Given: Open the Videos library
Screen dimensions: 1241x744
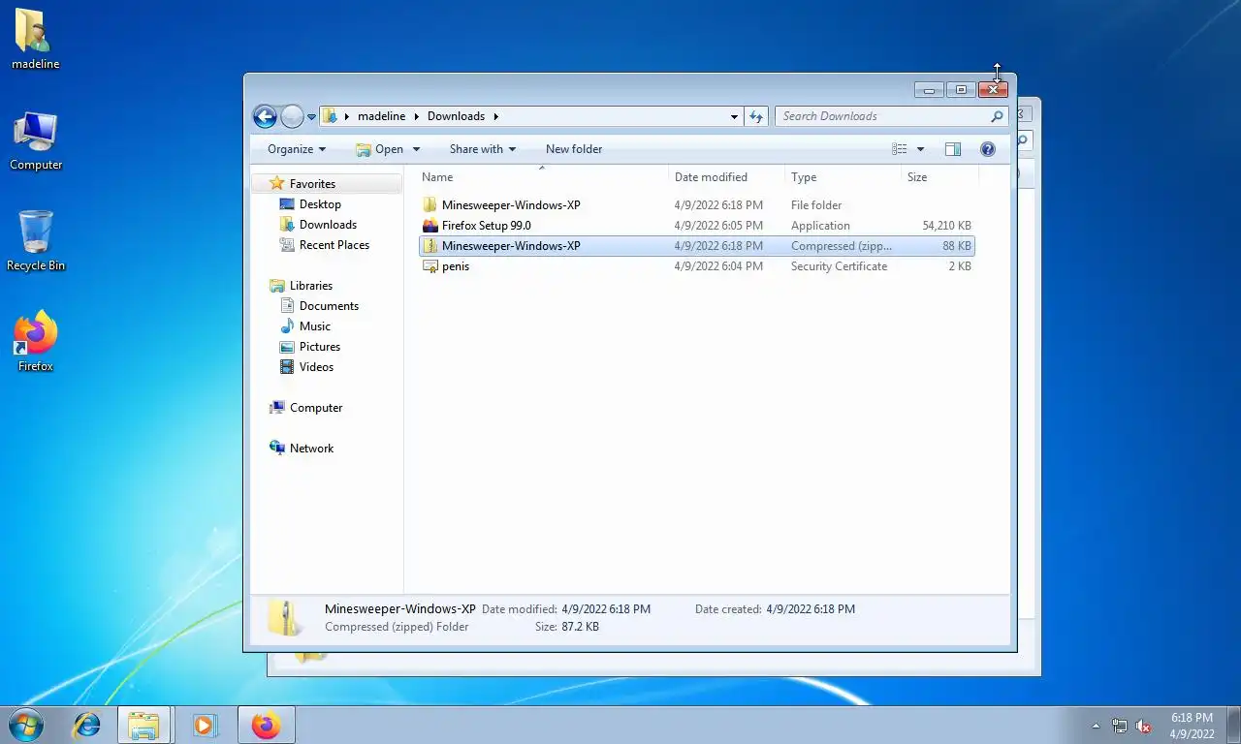Looking at the screenshot, I should click(316, 367).
